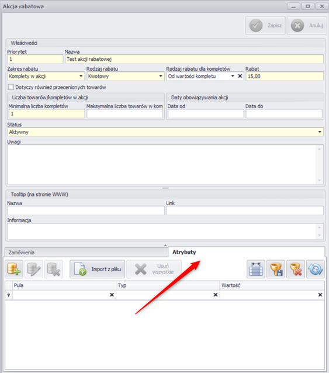Viewport: 329px width, 373px height.
Task: Click the add record database icon
Action: click(x=14, y=269)
